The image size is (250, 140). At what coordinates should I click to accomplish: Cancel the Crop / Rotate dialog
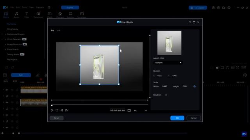(x=193, y=118)
